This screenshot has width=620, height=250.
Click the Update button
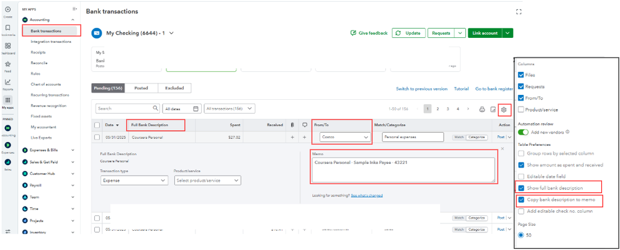coord(409,33)
